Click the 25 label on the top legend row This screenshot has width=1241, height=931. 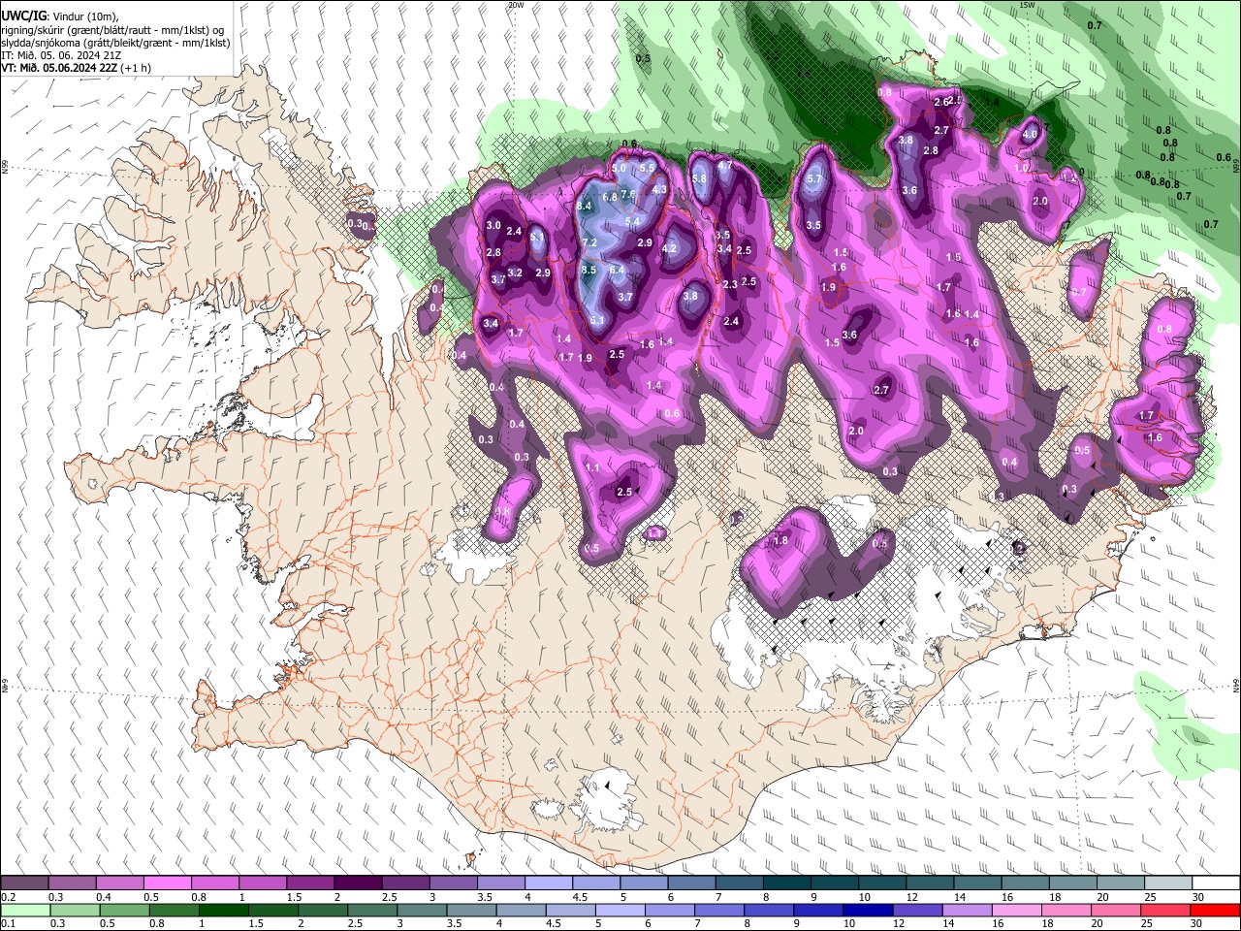[1150, 897]
